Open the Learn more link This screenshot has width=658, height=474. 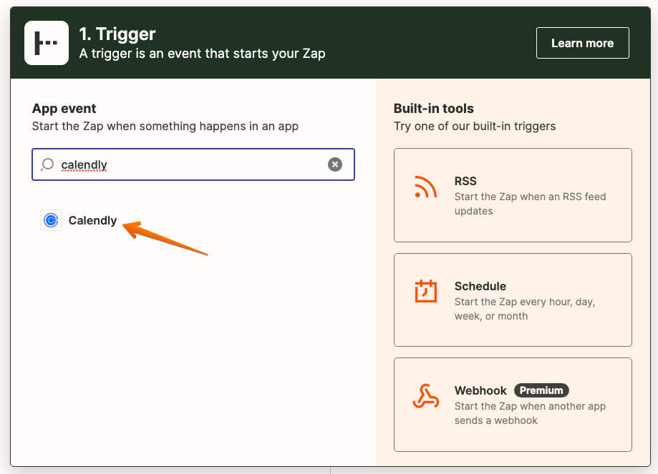[583, 43]
